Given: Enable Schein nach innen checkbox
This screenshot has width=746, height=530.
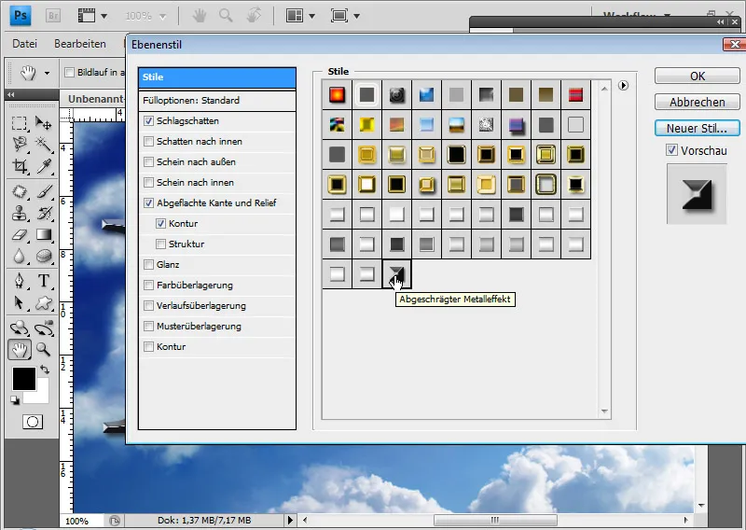Looking at the screenshot, I should (x=149, y=182).
